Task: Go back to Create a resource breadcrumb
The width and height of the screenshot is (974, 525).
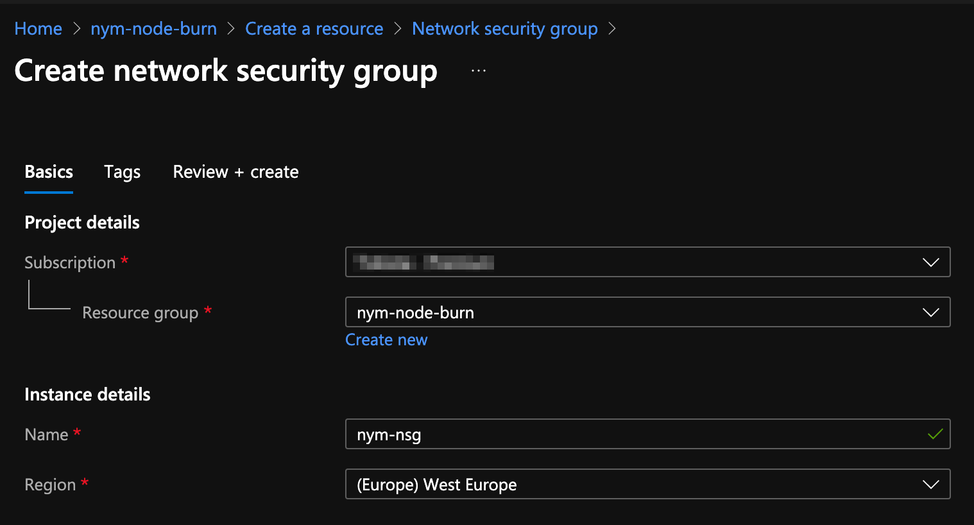Action: [314, 29]
